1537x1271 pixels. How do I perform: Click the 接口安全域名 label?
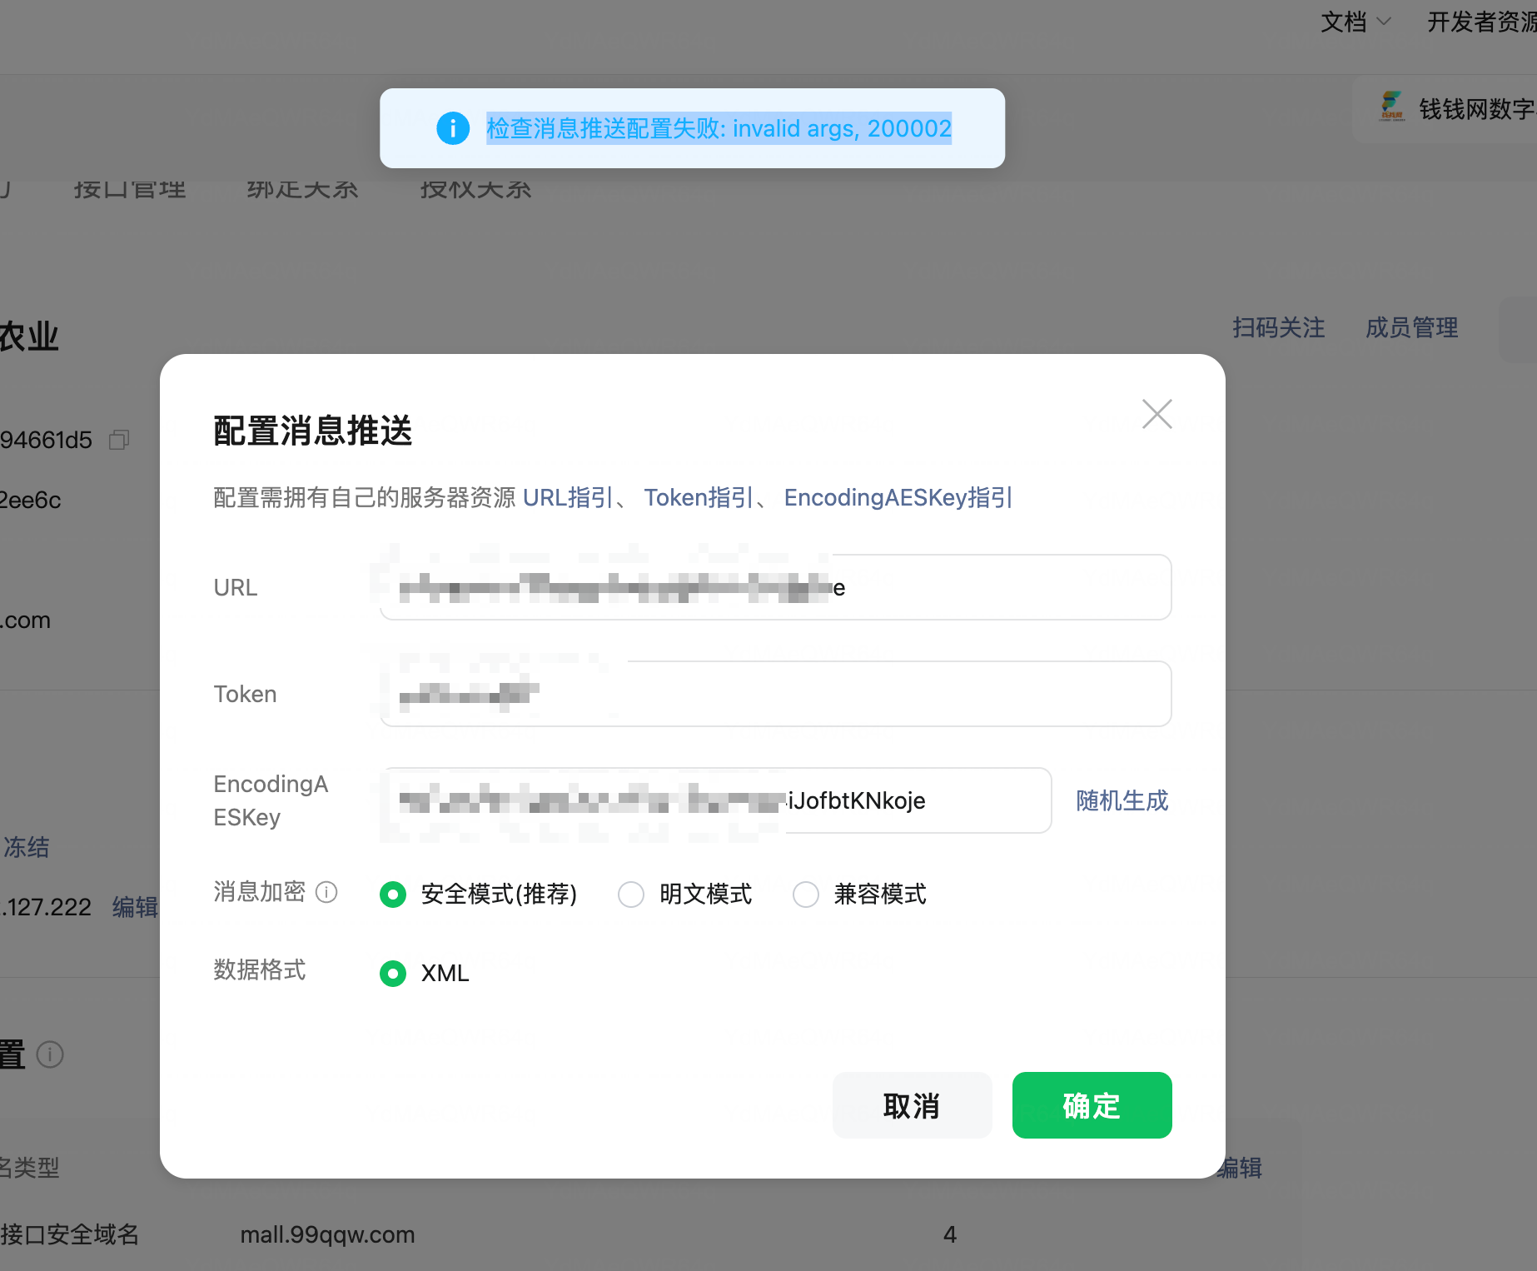click(70, 1234)
